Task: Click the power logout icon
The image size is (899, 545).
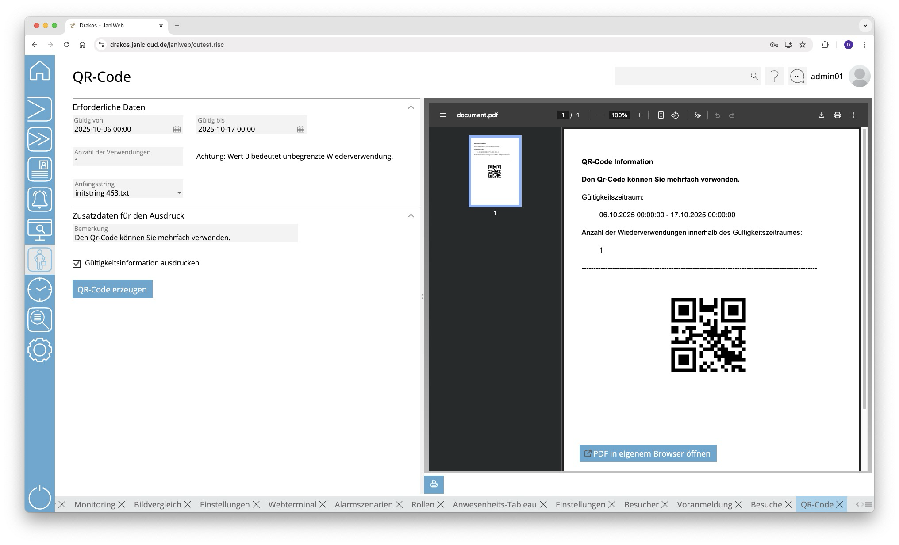Action: [40, 497]
